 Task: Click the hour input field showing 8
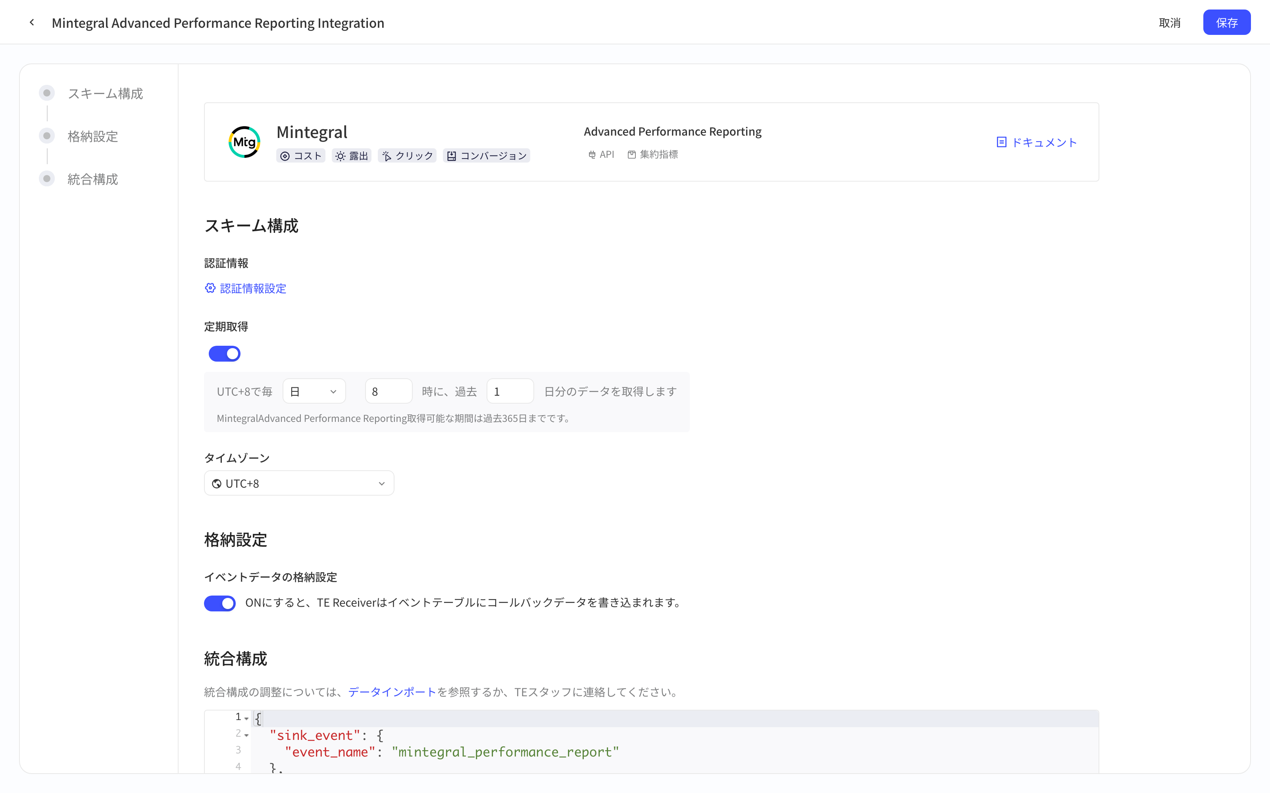tap(389, 391)
